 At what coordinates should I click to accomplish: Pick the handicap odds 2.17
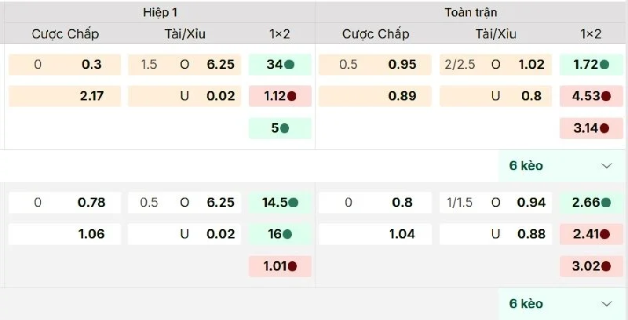point(91,96)
